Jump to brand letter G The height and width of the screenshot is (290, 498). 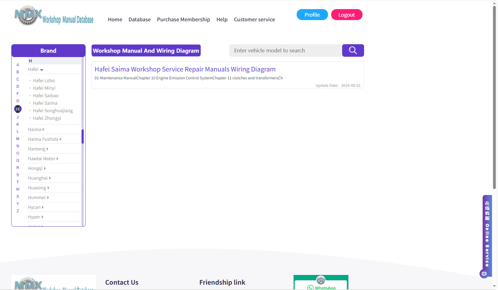click(18, 101)
